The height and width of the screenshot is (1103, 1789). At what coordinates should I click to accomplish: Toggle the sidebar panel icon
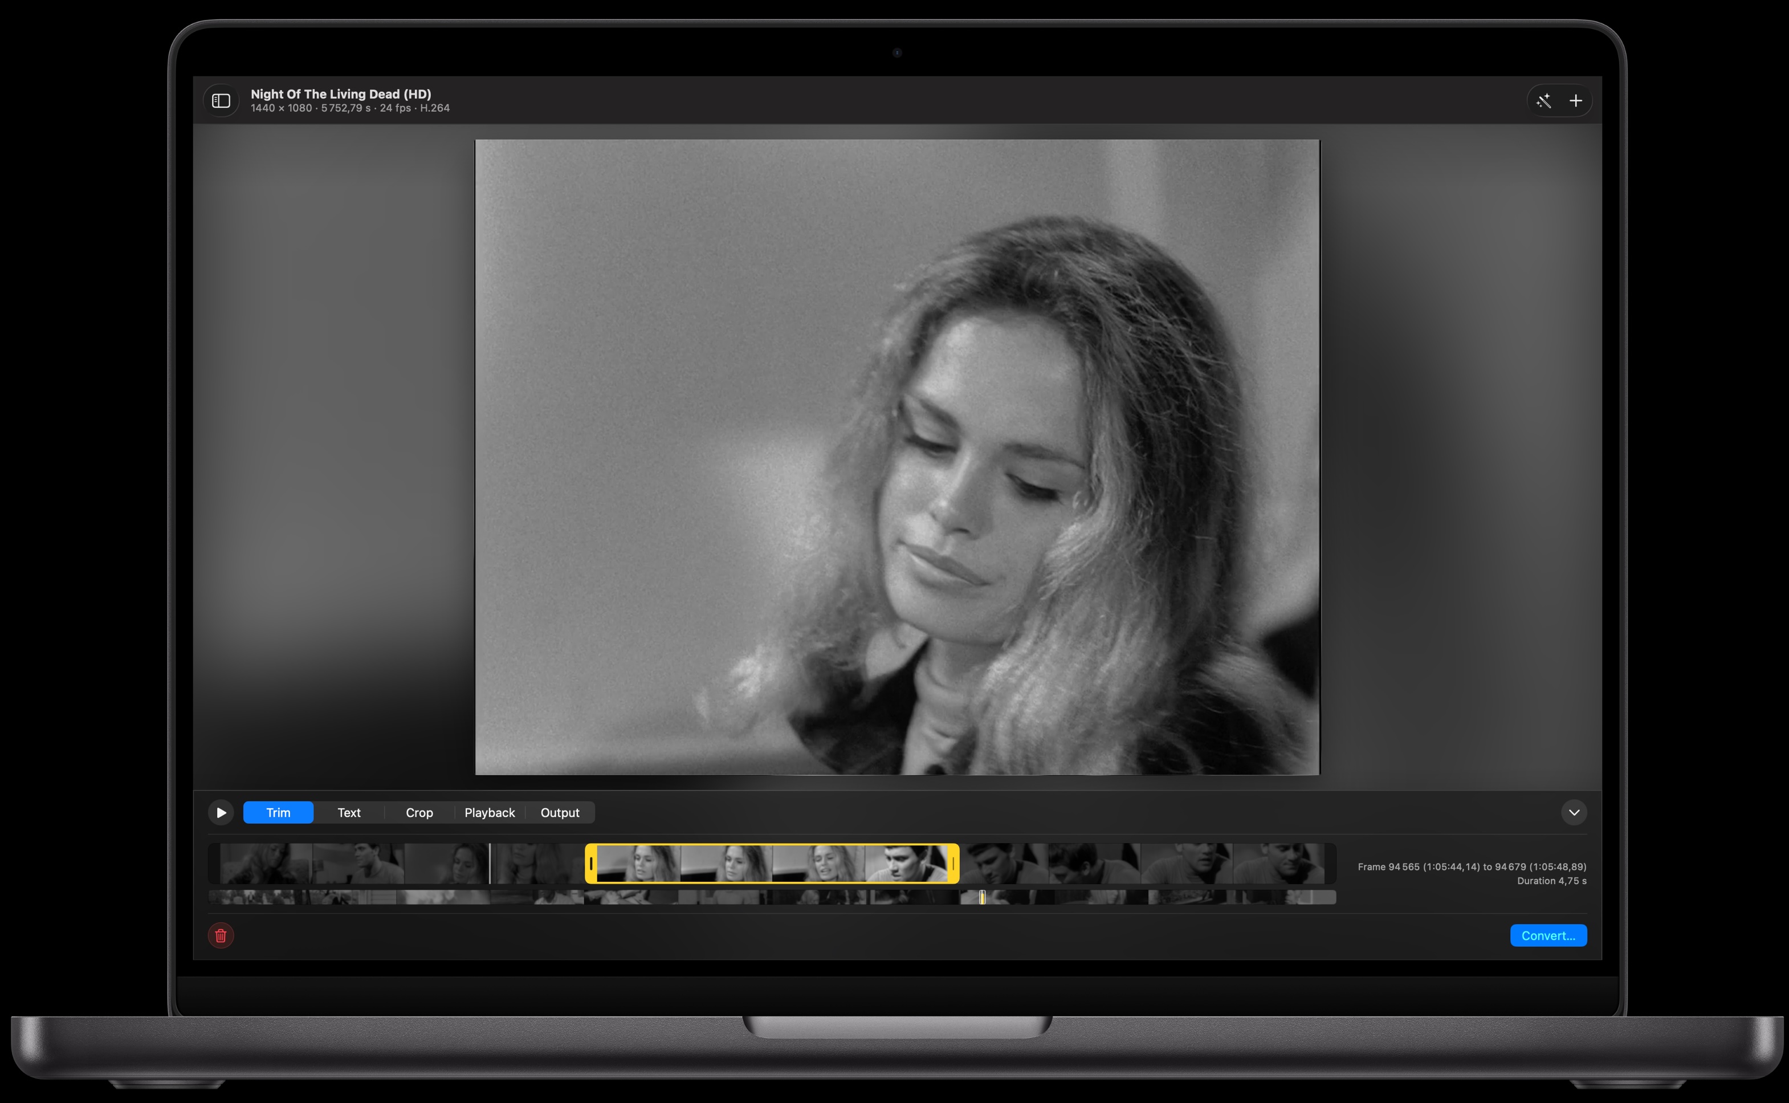point(221,101)
